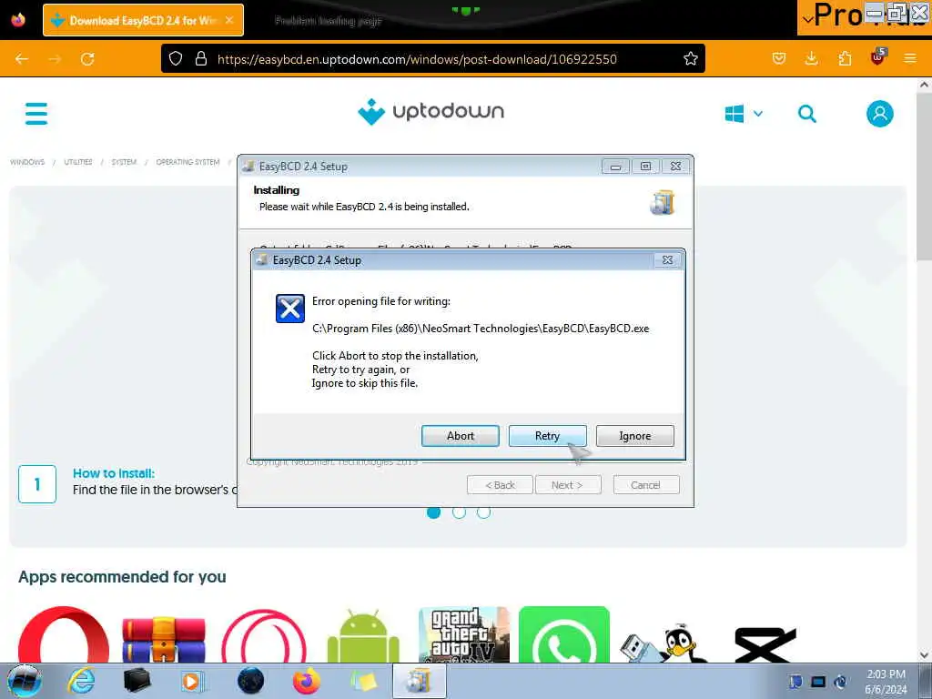Open the Windows platform selector dropdown

click(743, 114)
